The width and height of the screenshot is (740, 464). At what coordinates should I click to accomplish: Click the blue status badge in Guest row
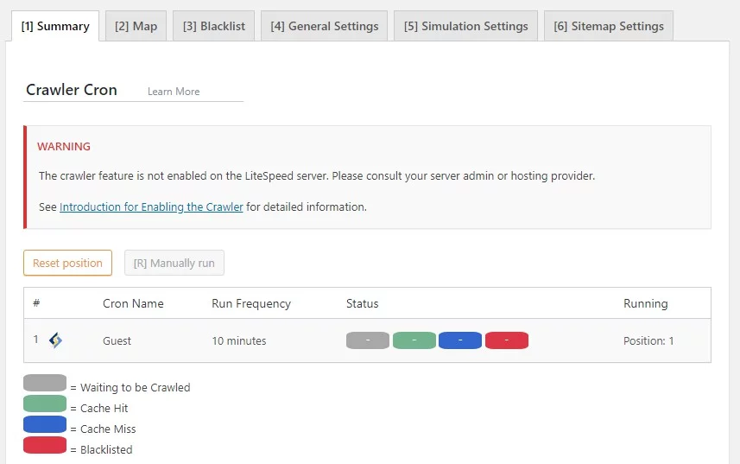pos(460,340)
